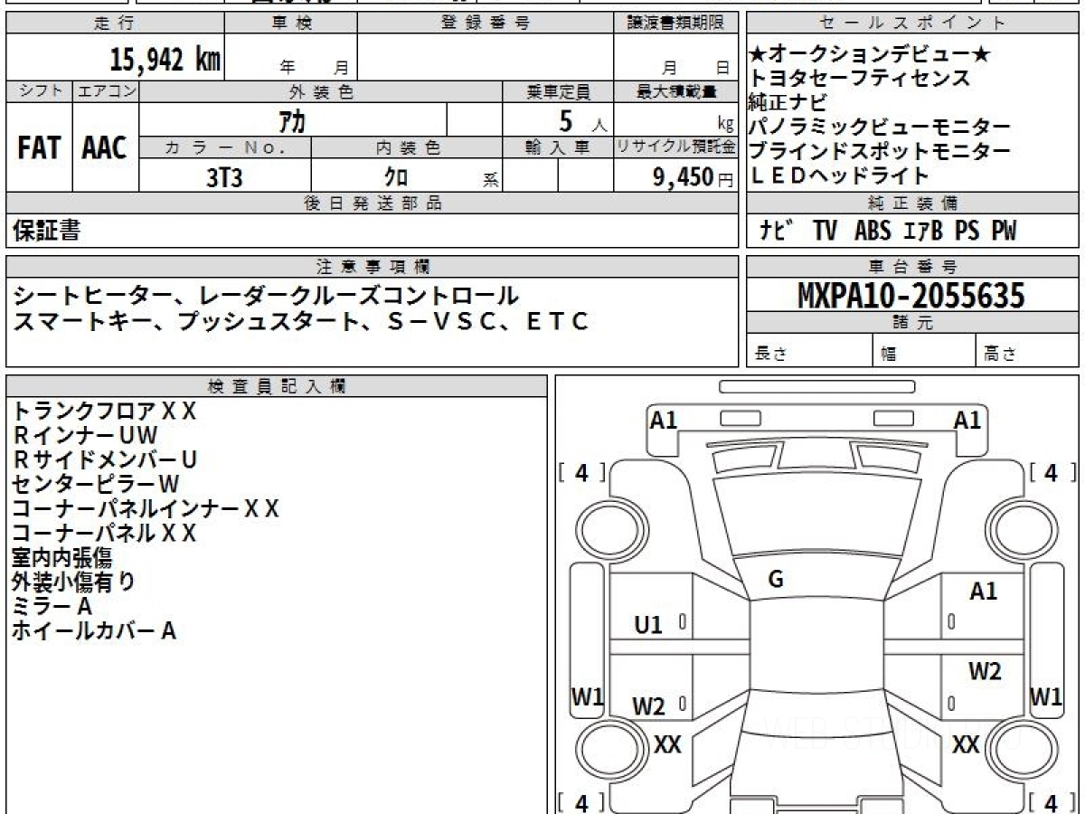Select the seating capacity value 5 人

(x=582, y=120)
